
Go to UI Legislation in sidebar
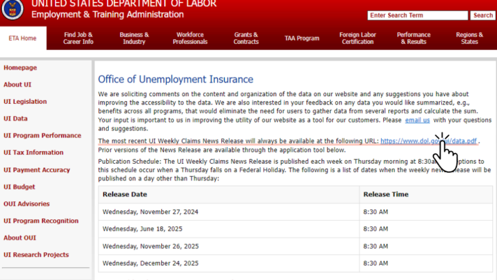pyautogui.click(x=25, y=102)
